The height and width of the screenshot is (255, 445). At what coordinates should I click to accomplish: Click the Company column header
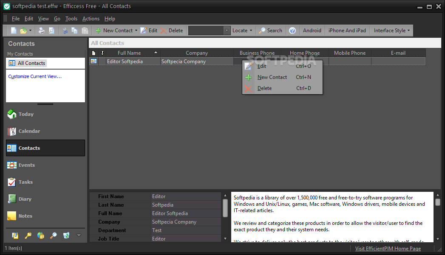197,53
